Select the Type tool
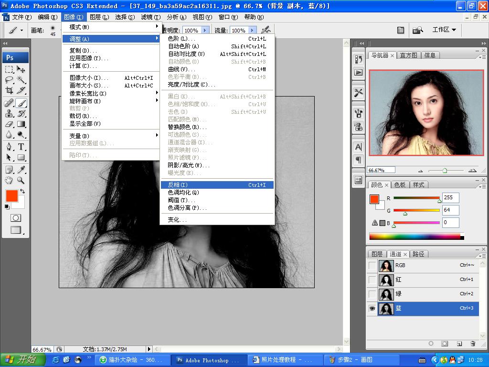This screenshot has width=489, height=367. [x=21, y=147]
